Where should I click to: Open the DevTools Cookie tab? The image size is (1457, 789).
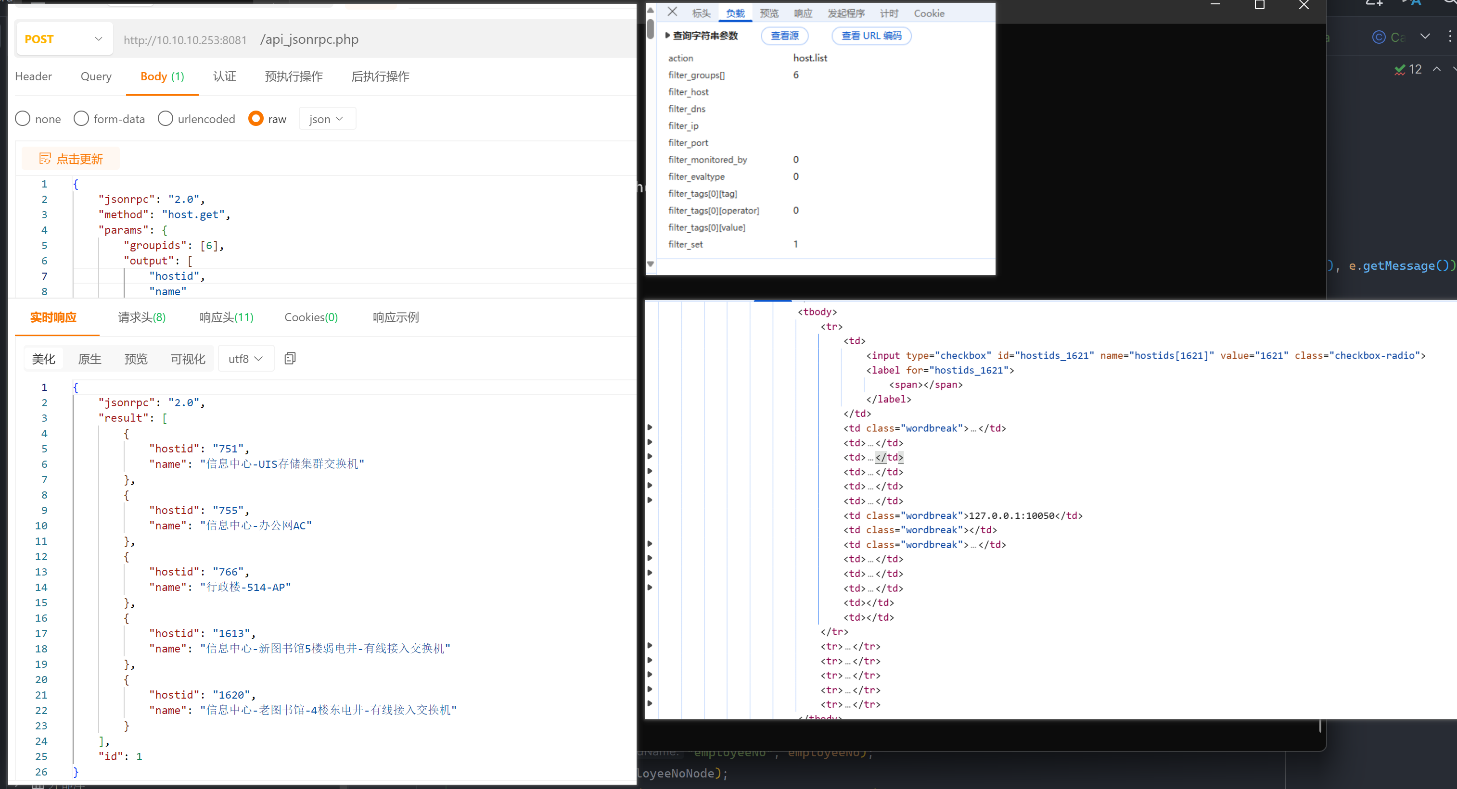pyautogui.click(x=929, y=13)
